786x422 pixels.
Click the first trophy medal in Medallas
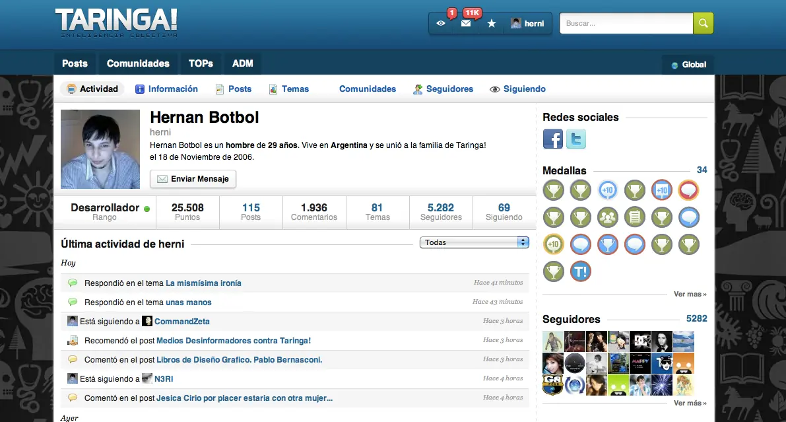554,190
